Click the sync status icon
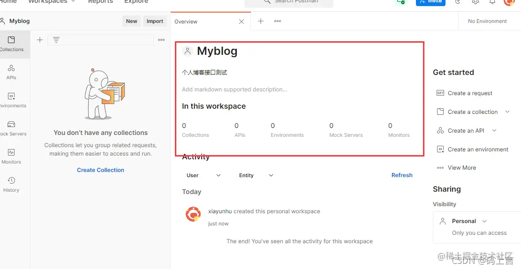The width and height of the screenshot is (521, 269). tap(401, 2)
